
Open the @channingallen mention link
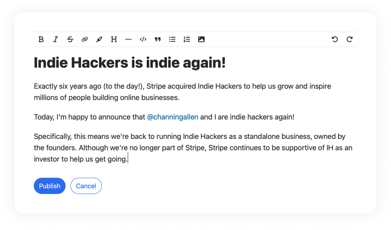[x=172, y=117]
